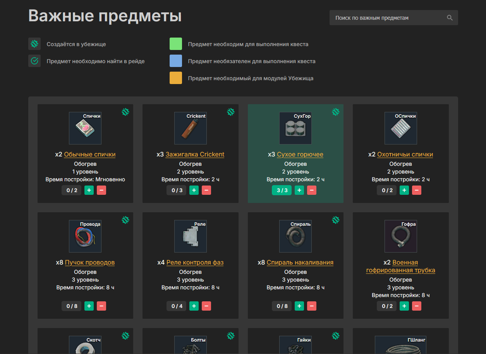Click the craftable icon on the Болты card
486x354 pixels.
point(231,336)
